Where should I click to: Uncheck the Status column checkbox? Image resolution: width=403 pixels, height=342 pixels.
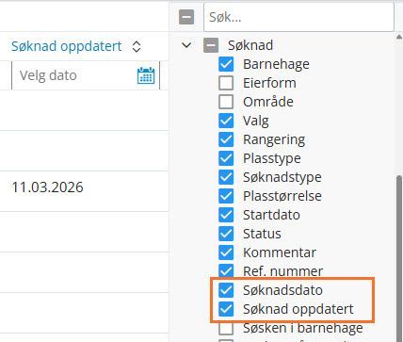click(226, 234)
